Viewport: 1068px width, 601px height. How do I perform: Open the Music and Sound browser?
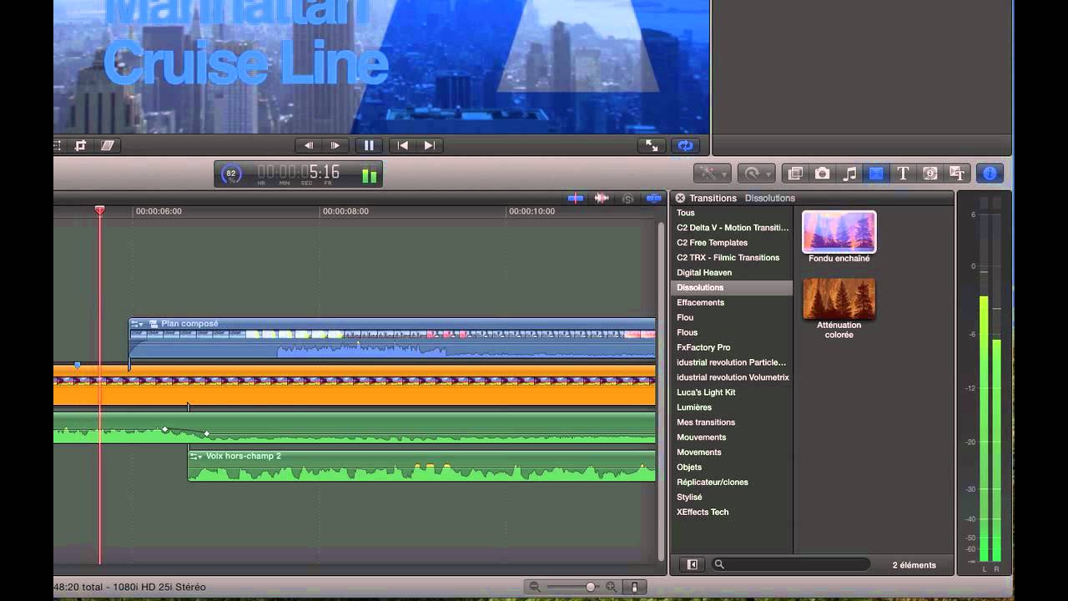tap(849, 174)
